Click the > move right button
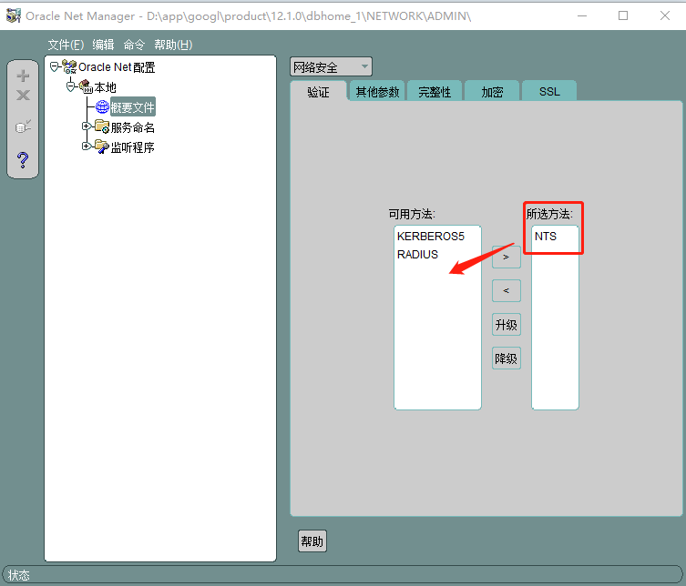This screenshot has width=686, height=586. coord(507,257)
